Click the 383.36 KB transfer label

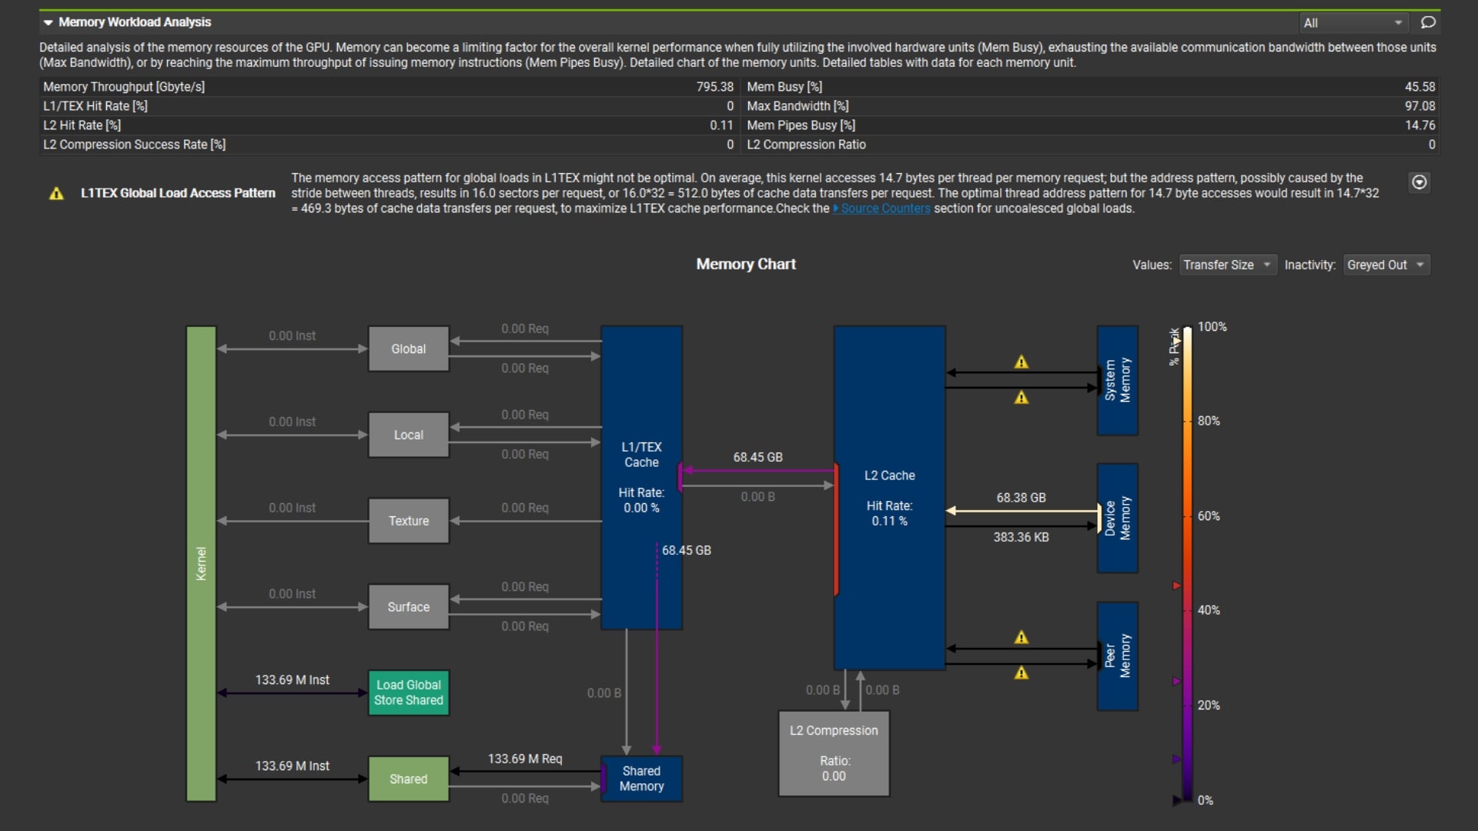tap(1021, 537)
